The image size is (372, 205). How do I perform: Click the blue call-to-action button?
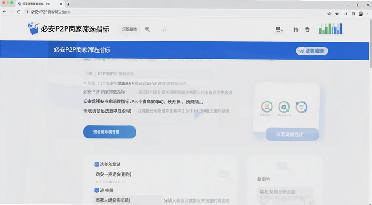pyautogui.click(x=110, y=132)
